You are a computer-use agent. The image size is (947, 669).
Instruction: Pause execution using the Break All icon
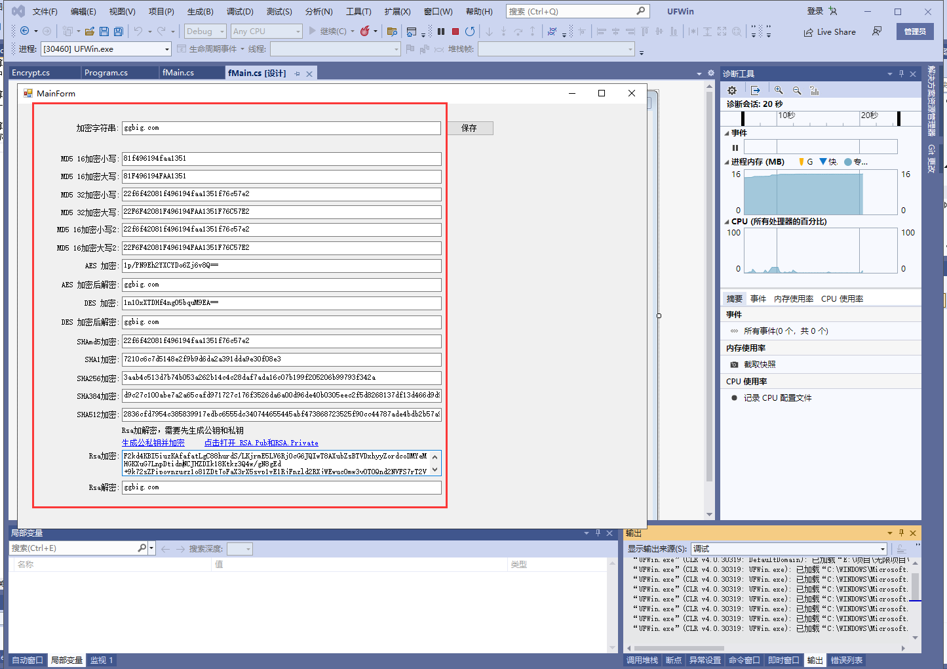tap(441, 31)
